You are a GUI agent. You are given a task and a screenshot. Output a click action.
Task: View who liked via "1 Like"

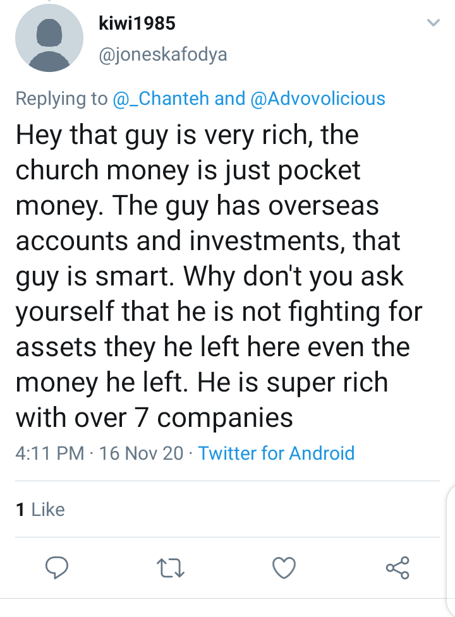point(40,510)
